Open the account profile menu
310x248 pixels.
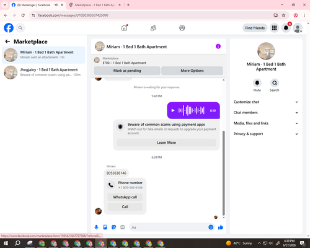point(298,28)
